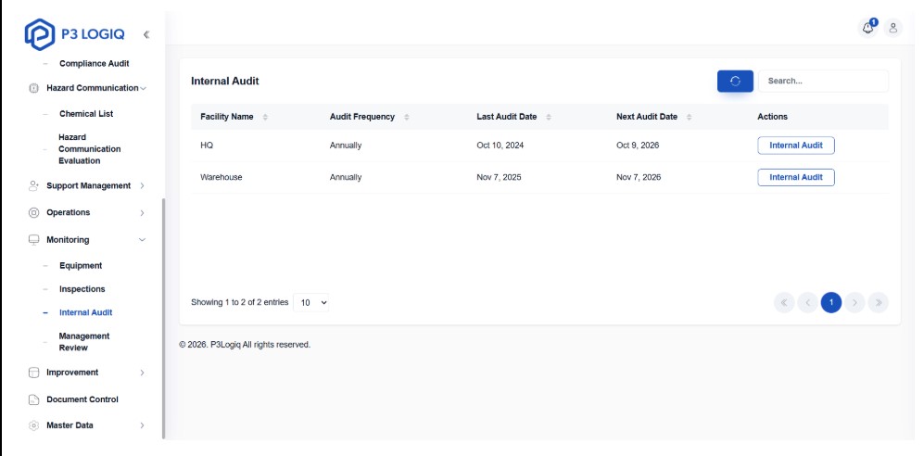Click Internal Audit button for Warehouse
The height and width of the screenshot is (456, 924).
coord(796,177)
